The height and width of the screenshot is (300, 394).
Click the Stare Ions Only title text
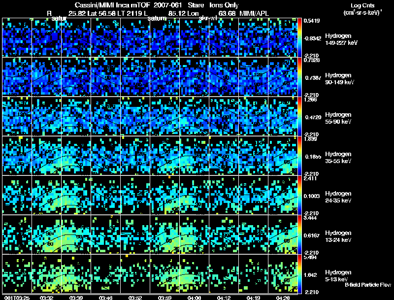213,5
